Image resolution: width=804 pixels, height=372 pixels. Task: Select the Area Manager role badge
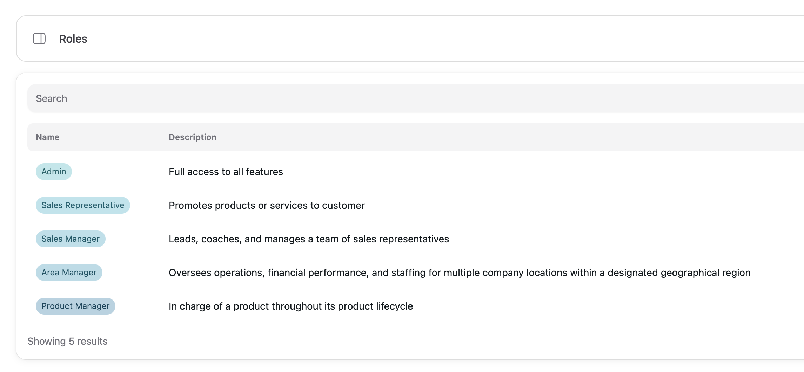pyautogui.click(x=69, y=273)
